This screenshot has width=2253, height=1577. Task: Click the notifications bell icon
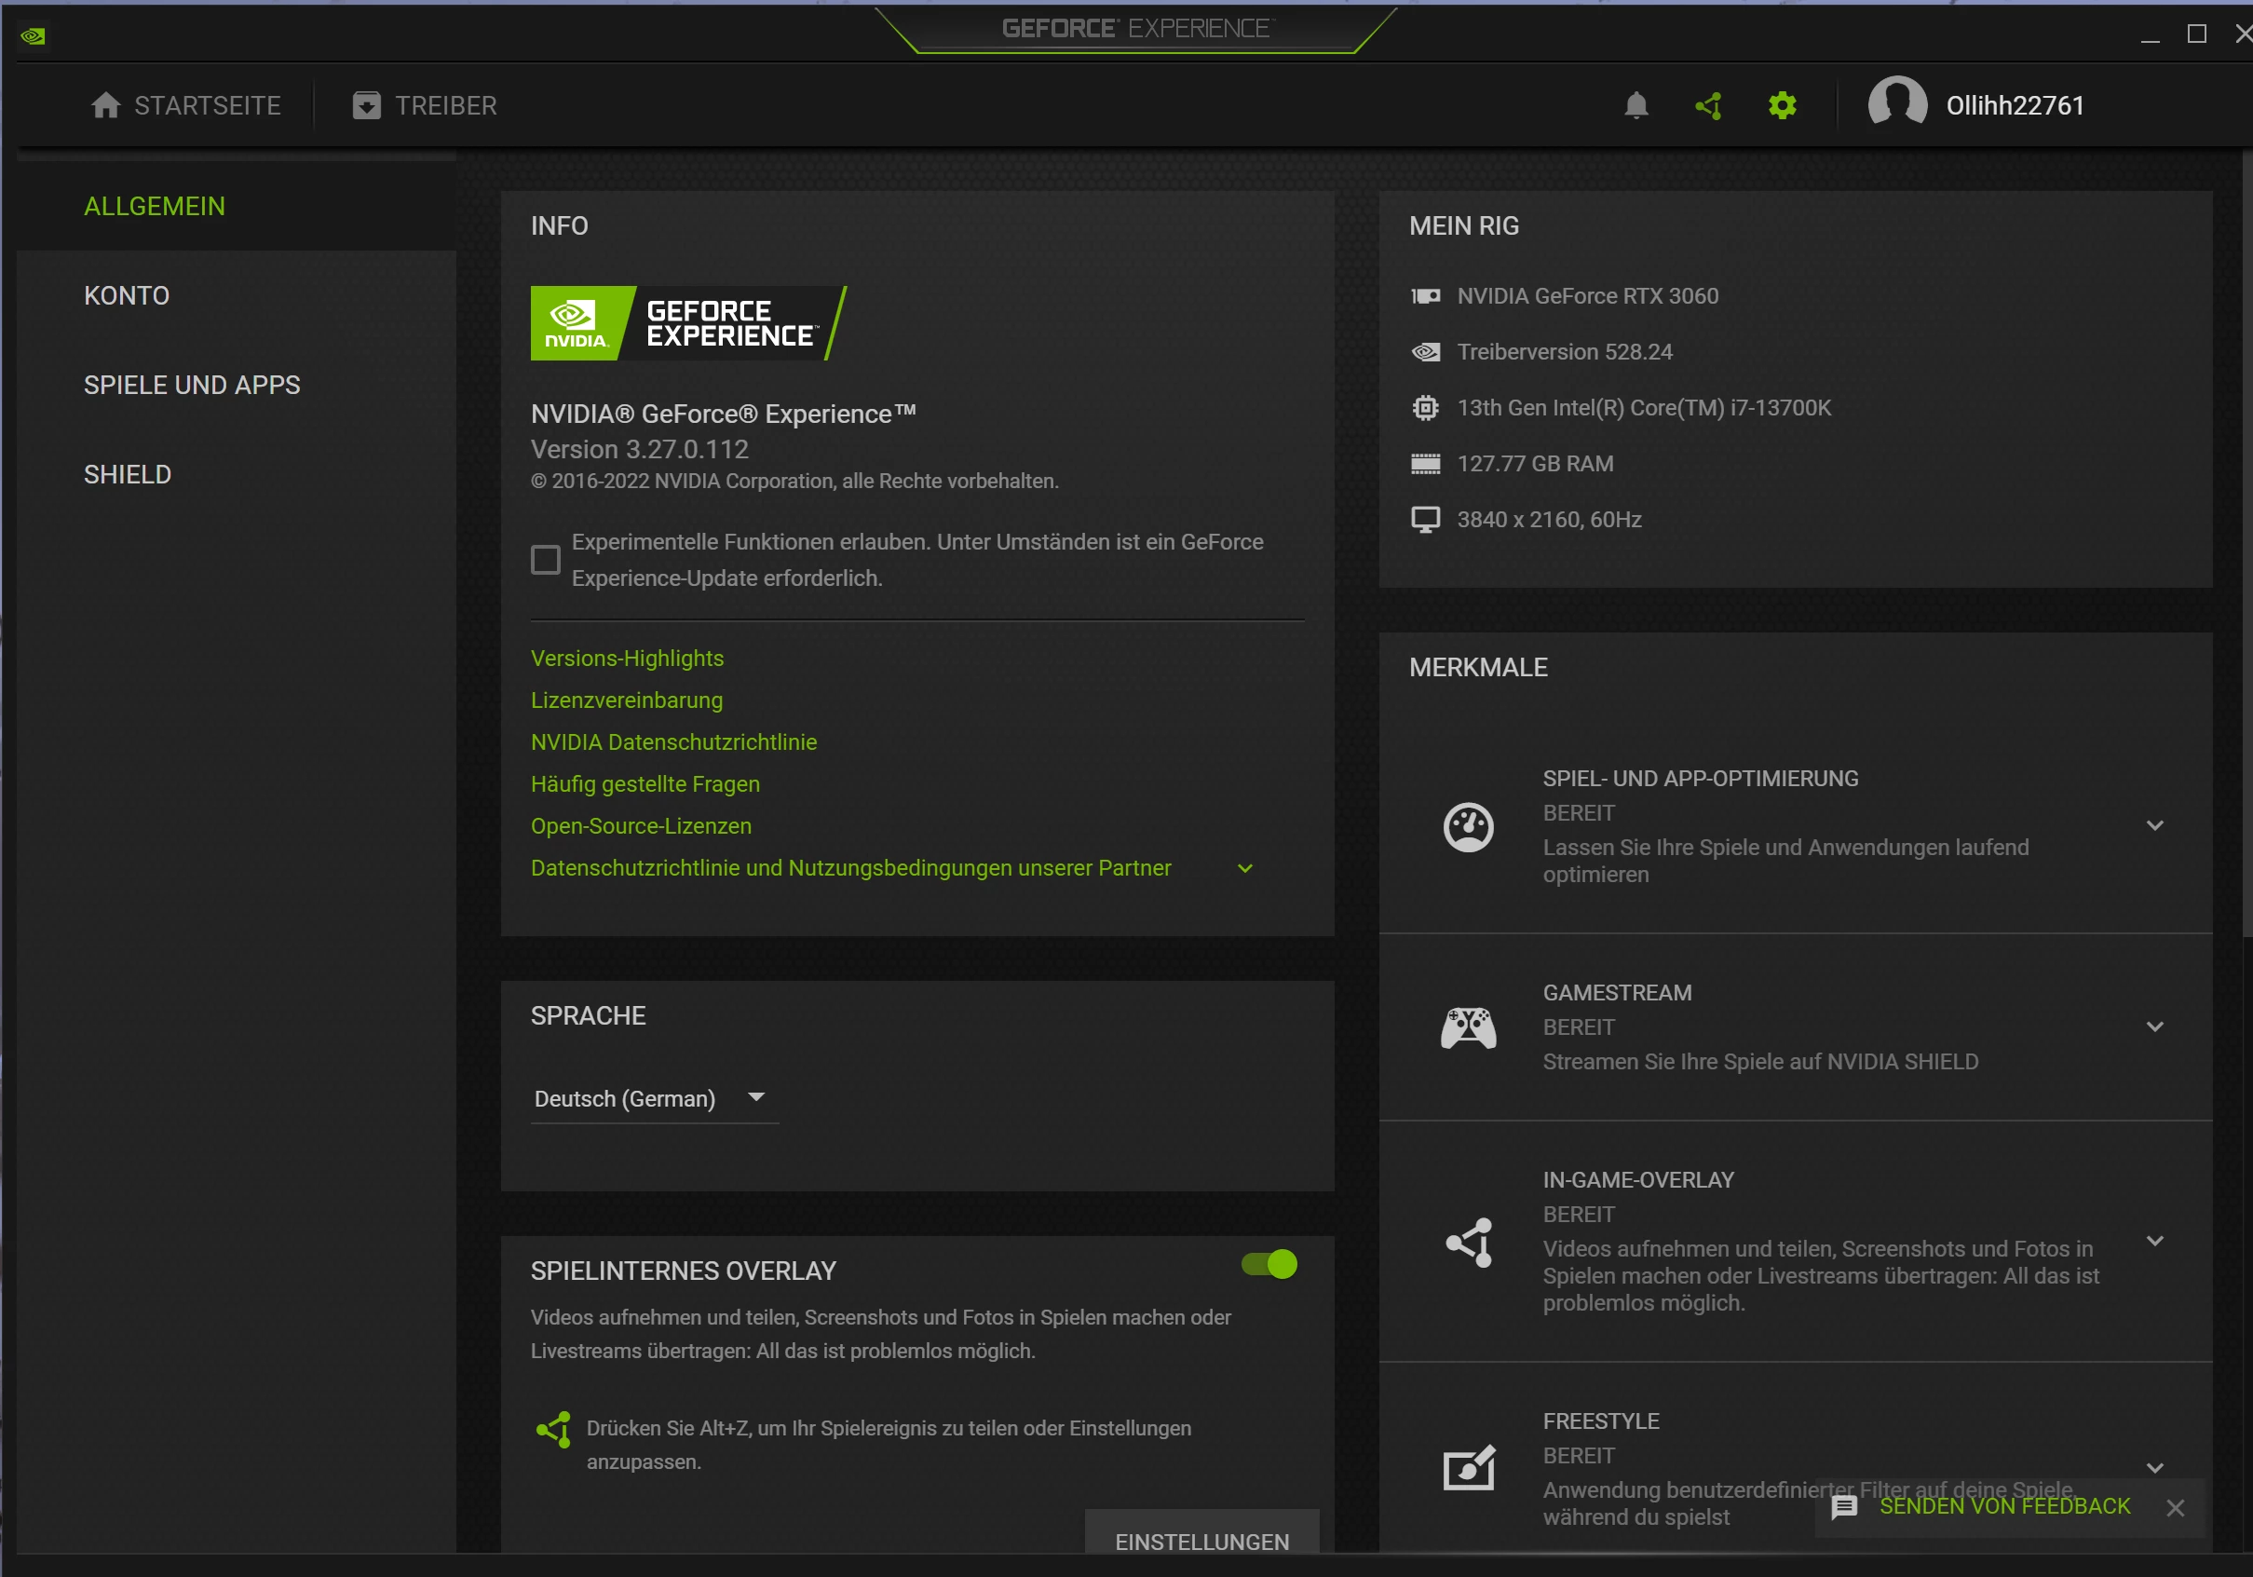[1635, 105]
